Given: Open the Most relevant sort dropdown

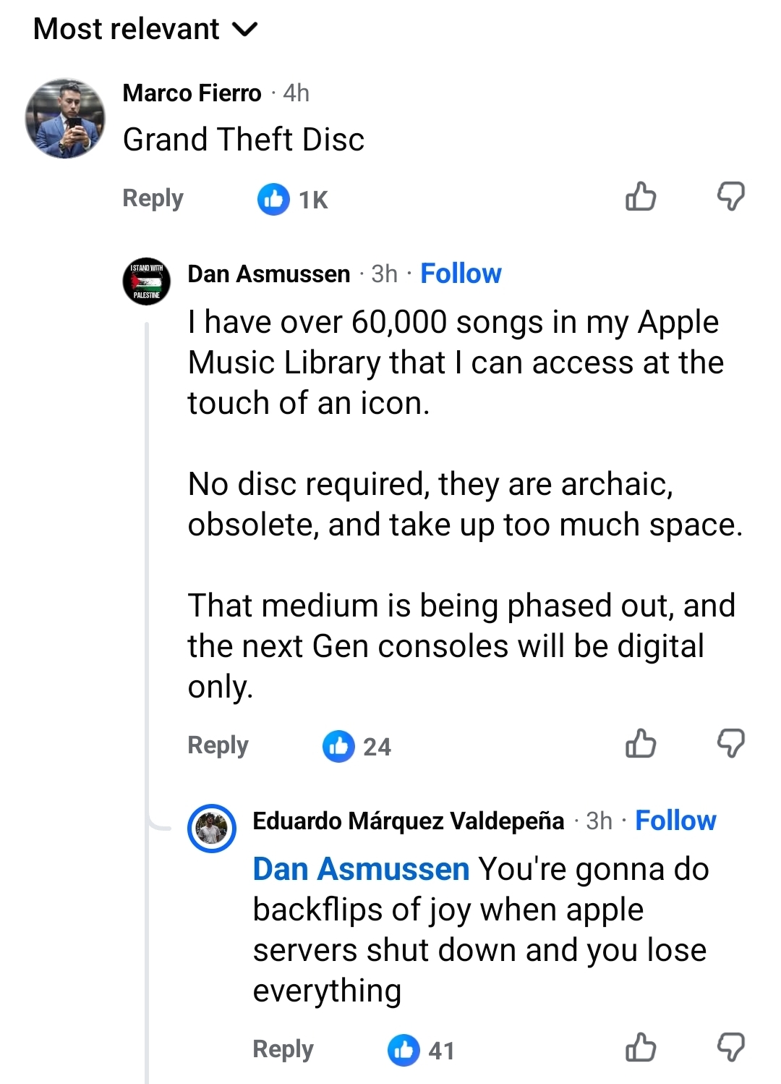Looking at the screenshot, I should pyautogui.click(x=145, y=29).
